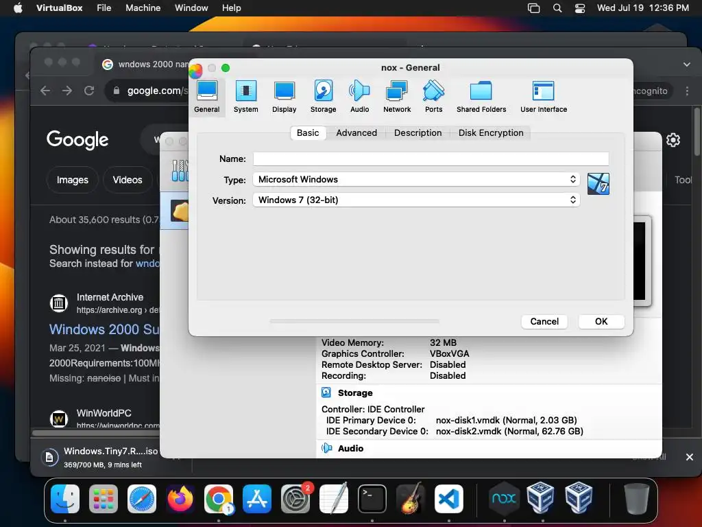Click the Windows 7 OS type icon
702x527 pixels.
point(598,184)
